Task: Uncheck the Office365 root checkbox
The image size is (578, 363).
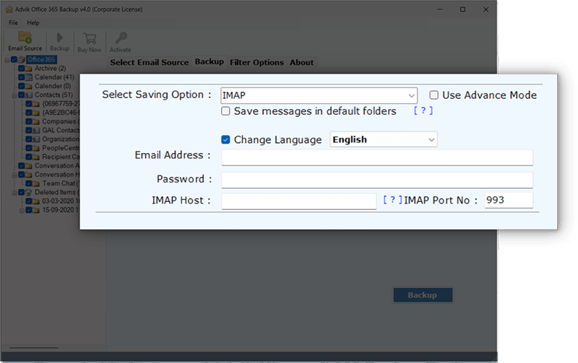Action: [x=14, y=59]
